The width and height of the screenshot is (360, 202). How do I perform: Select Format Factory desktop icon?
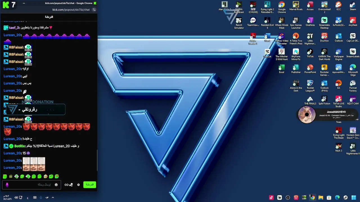coord(353,86)
